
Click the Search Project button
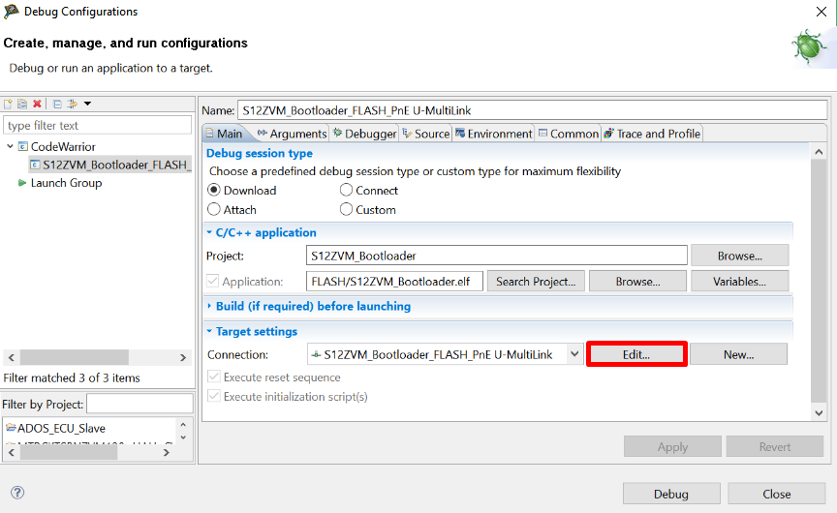click(536, 281)
